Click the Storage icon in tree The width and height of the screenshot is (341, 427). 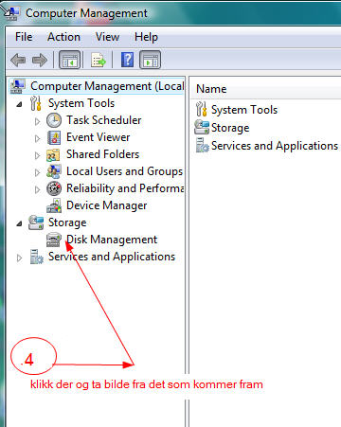[36, 222]
